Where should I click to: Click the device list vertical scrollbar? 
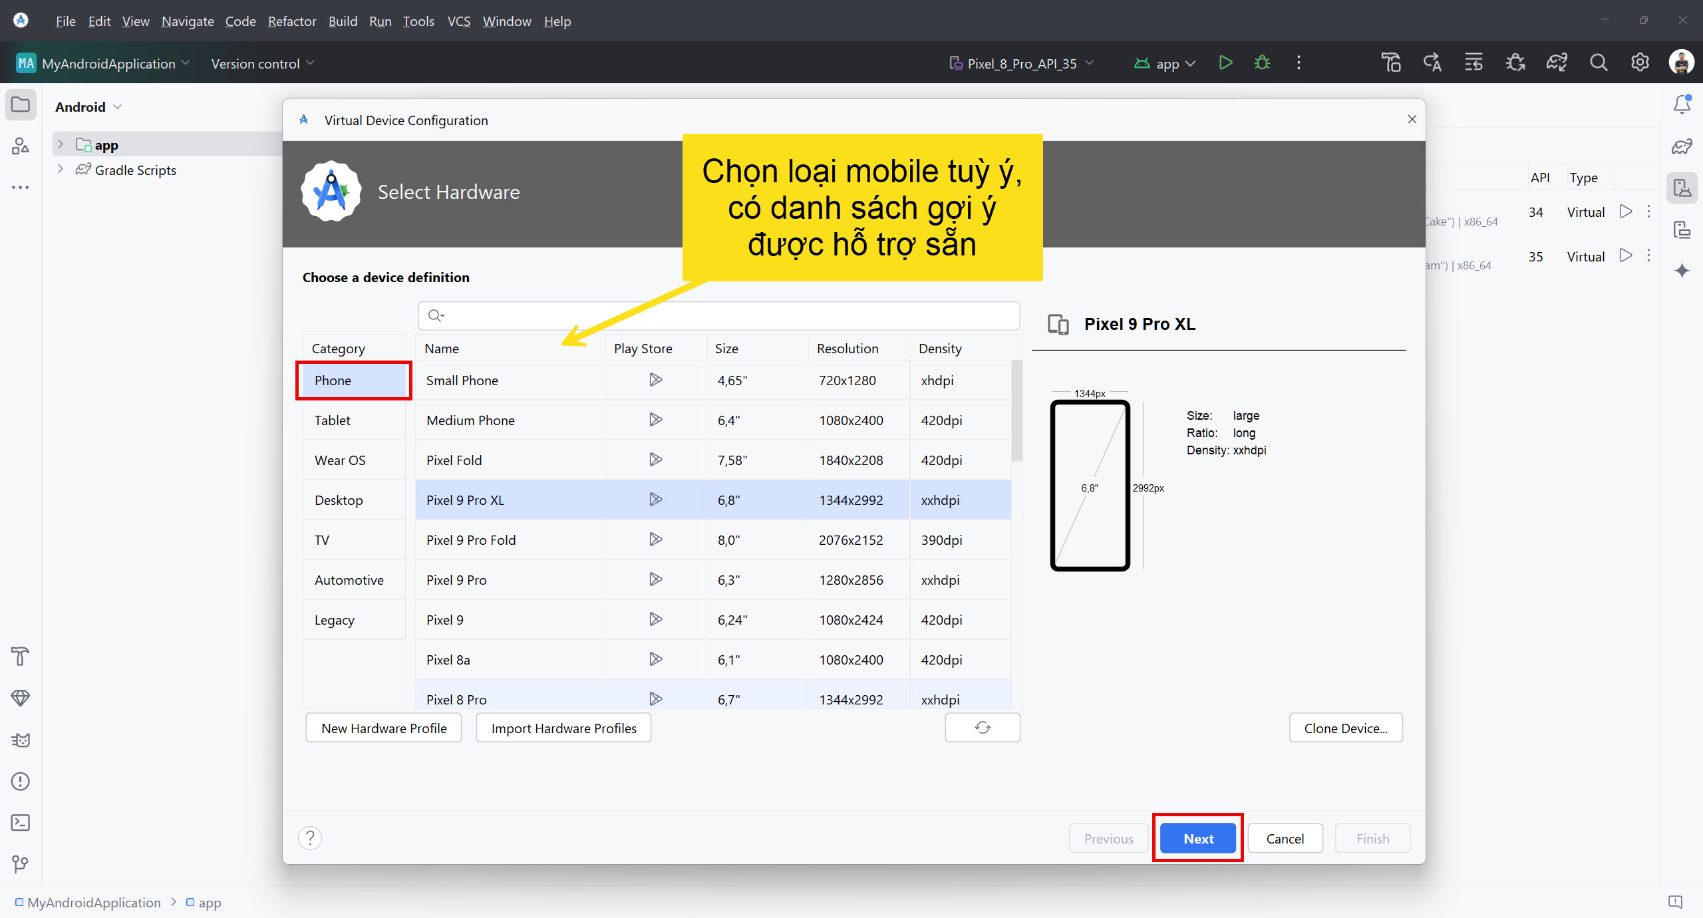[x=1016, y=411]
